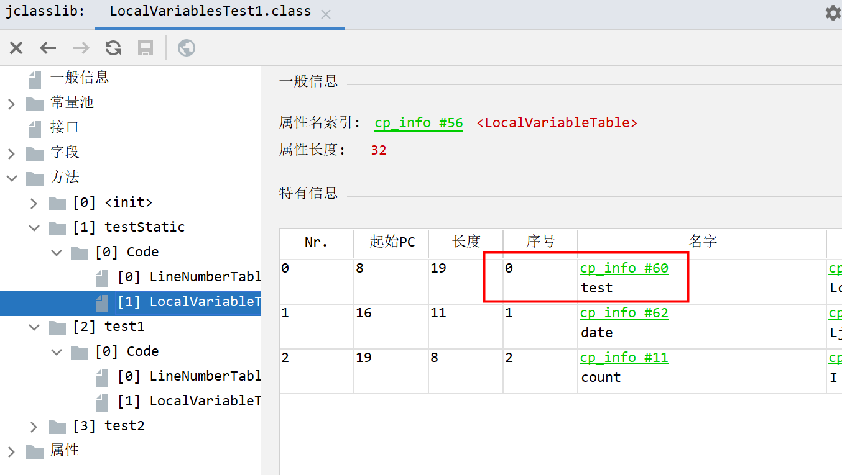Viewport: 842px width, 475px height.
Task: Click the test1 folder icon
Action: [x=57, y=327]
